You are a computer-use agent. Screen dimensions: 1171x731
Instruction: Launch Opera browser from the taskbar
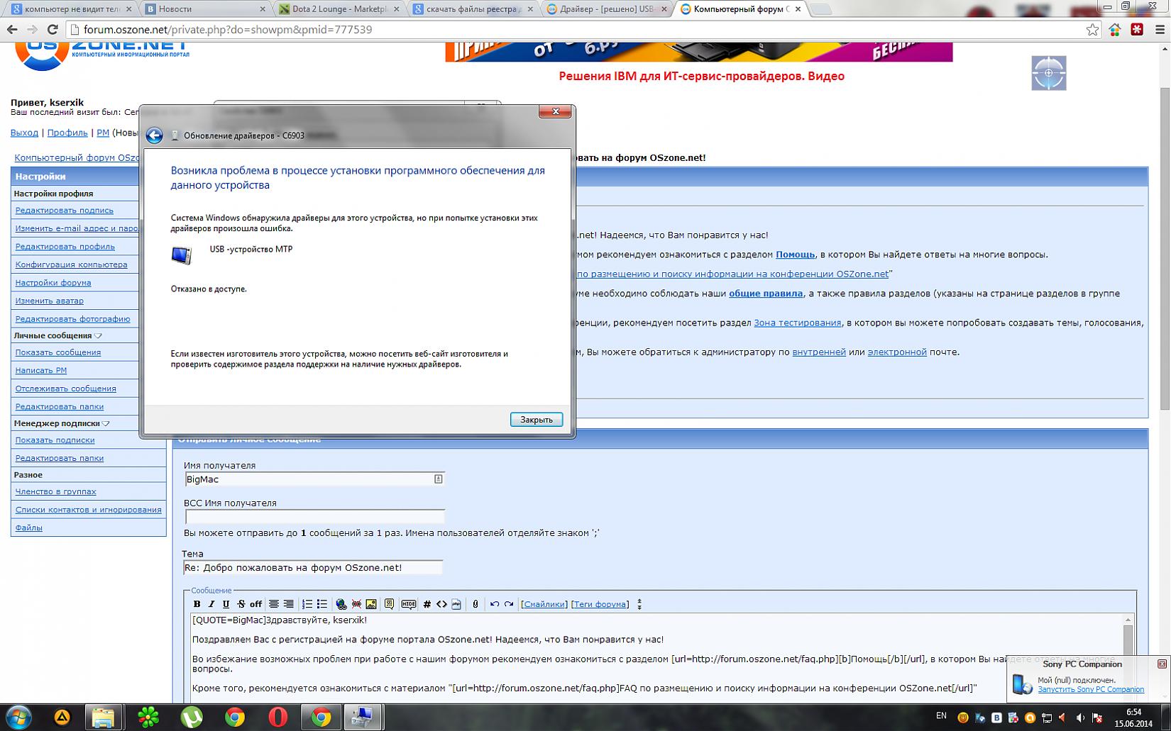pos(277,718)
